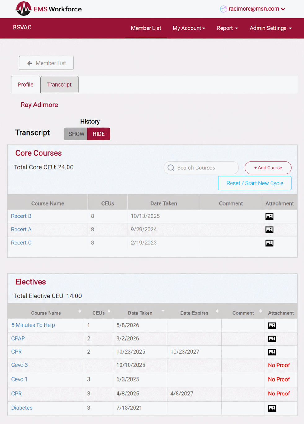Open CPR course dated 4/8/2025
Viewport: 304px width, 424px height.
16,394
